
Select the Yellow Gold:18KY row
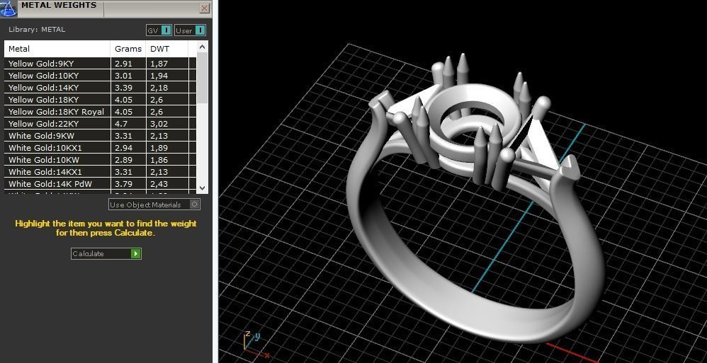100,100
